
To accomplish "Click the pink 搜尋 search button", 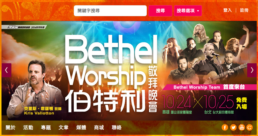I will pos(161,11).
